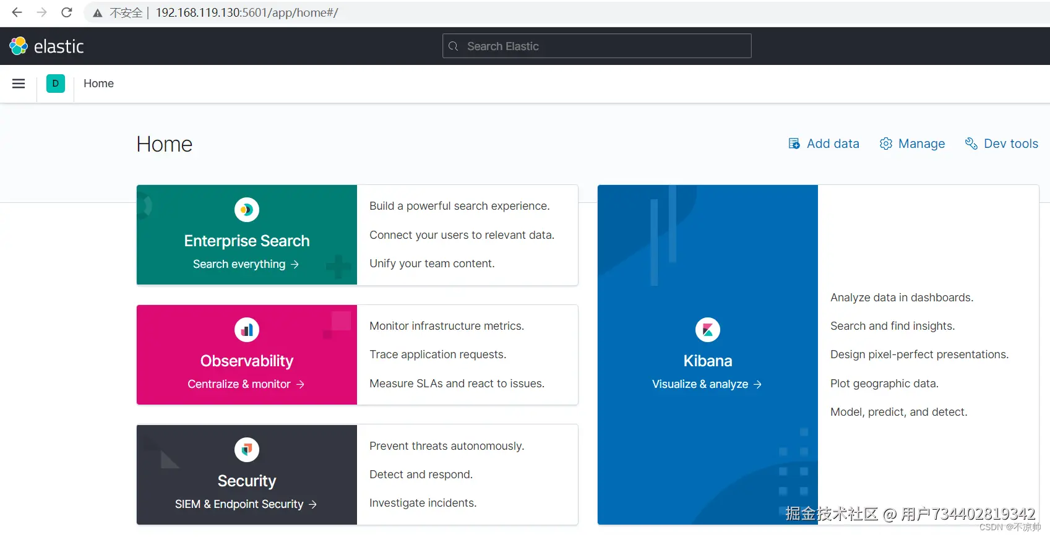This screenshot has height=537, width=1050.
Task: Click the Elastic logo in the header
Action: pos(46,46)
